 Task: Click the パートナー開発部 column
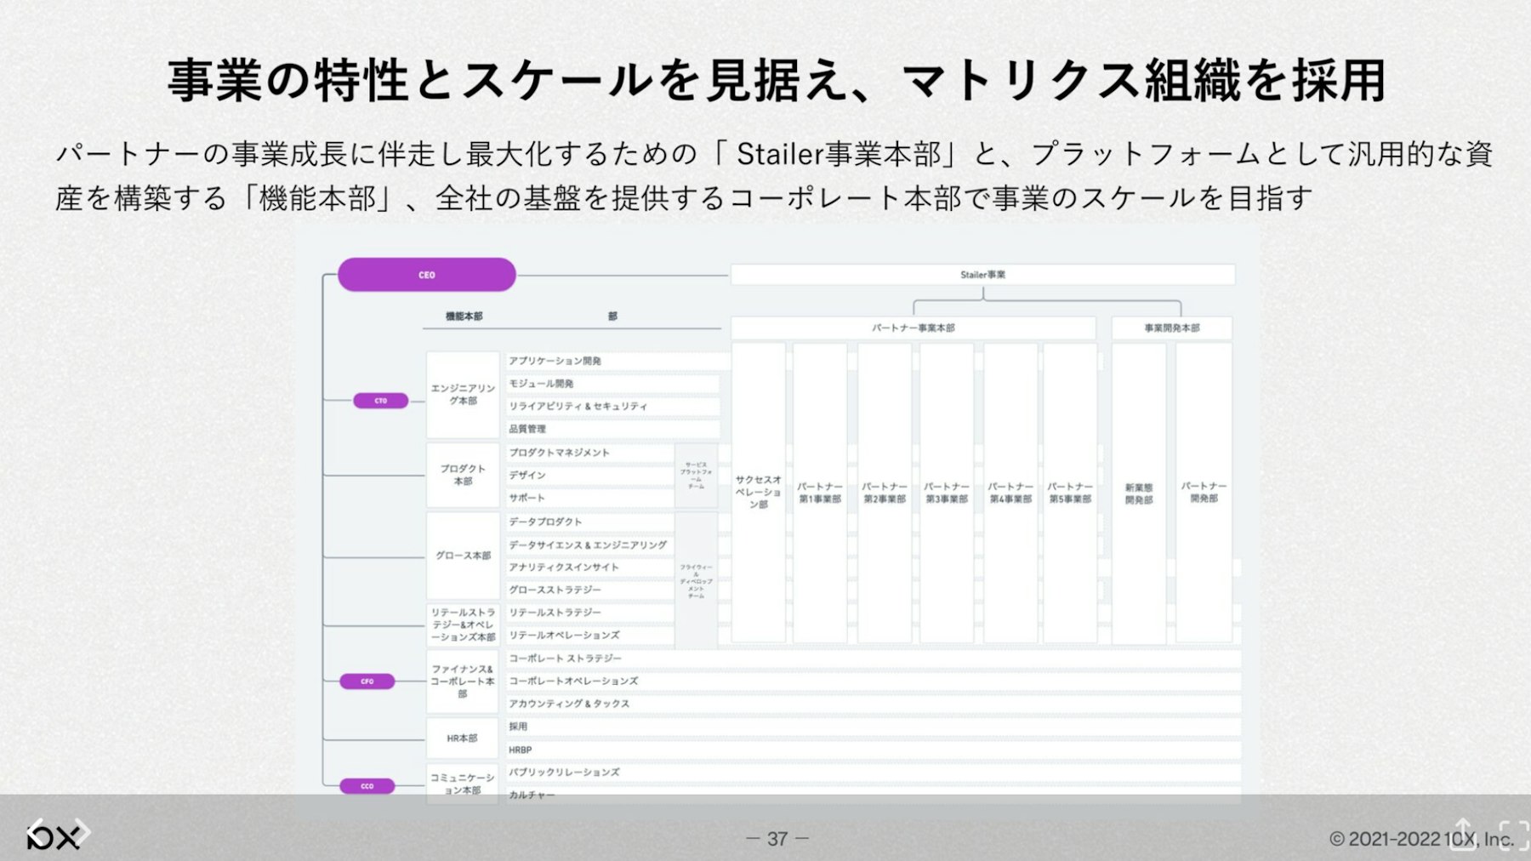[1204, 493]
